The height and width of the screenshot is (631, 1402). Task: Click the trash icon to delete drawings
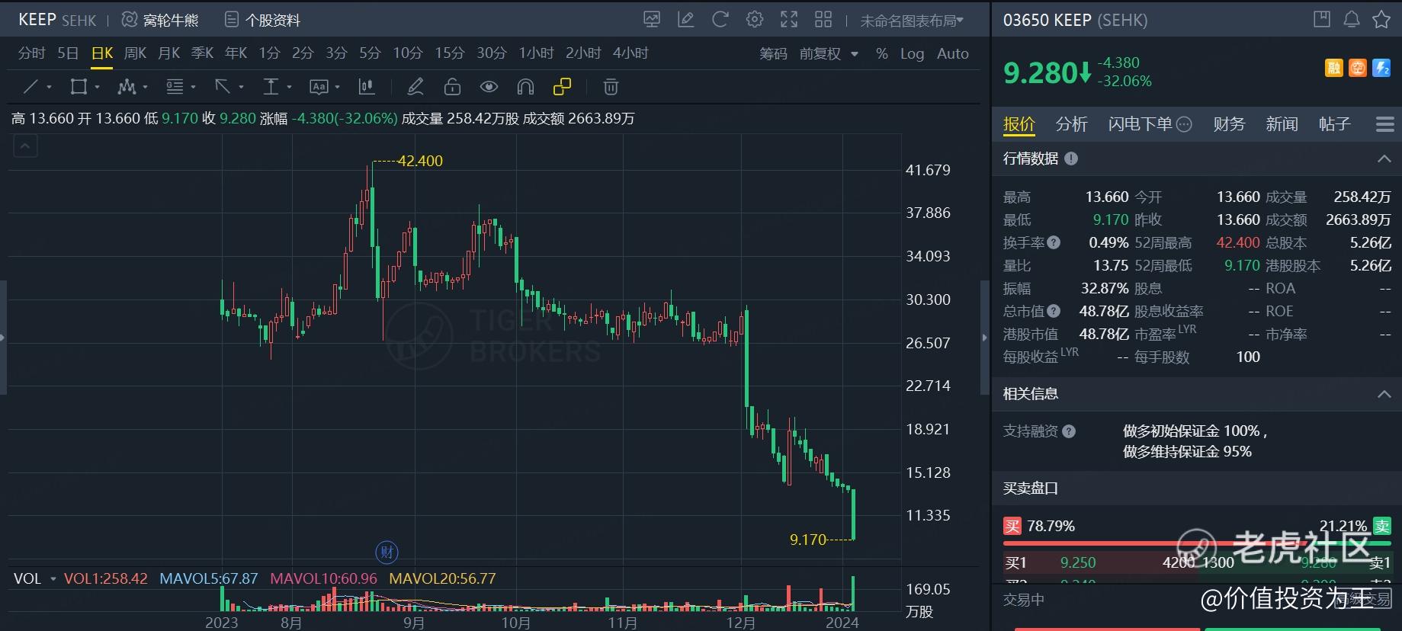point(611,87)
